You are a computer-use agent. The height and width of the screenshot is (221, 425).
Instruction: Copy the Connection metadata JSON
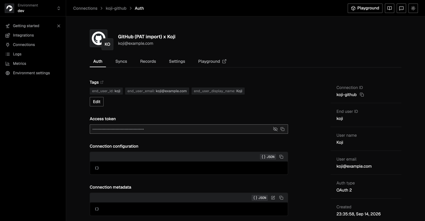click(281, 198)
